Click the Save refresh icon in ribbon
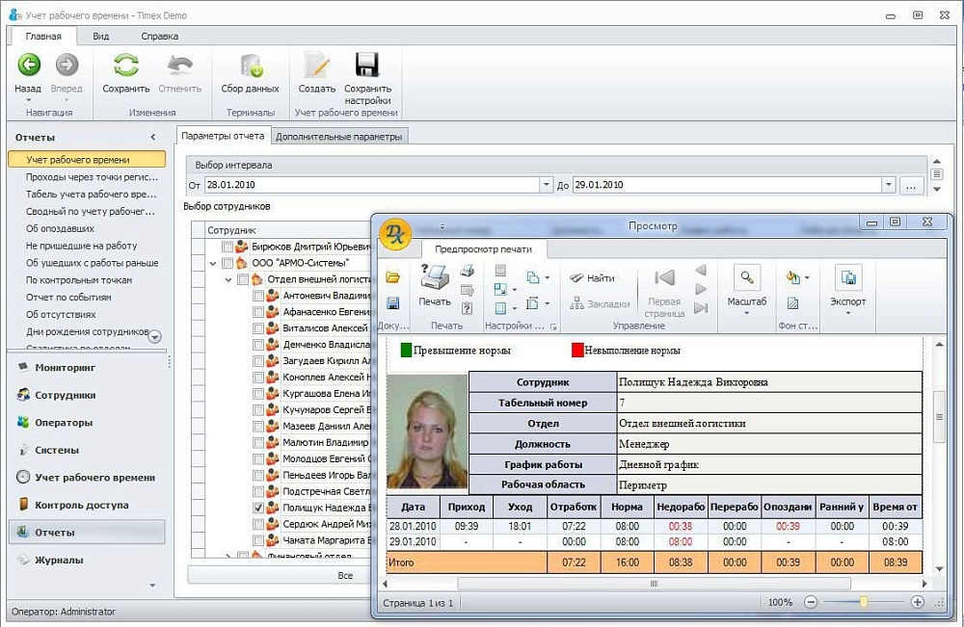The image size is (964, 627). coord(125,65)
